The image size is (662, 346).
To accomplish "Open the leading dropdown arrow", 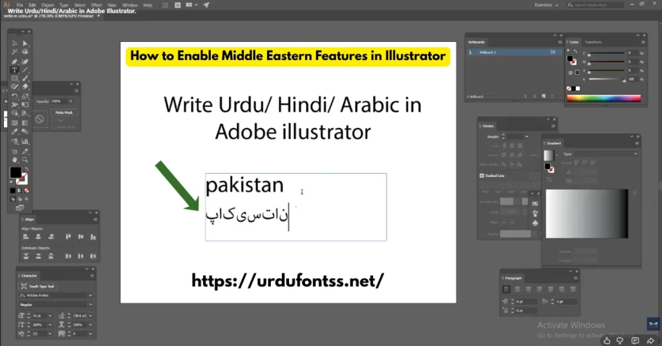I will pos(91,316).
